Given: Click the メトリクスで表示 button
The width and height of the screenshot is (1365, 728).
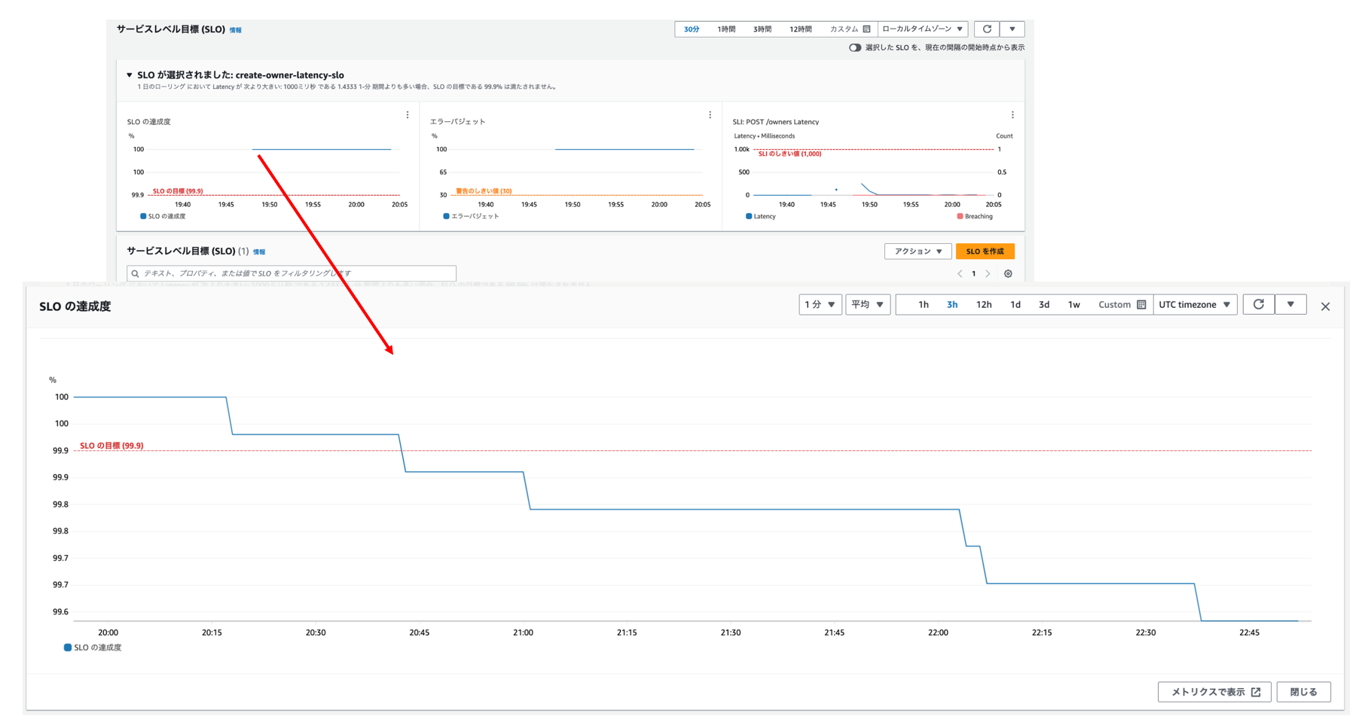Looking at the screenshot, I should (x=1214, y=692).
